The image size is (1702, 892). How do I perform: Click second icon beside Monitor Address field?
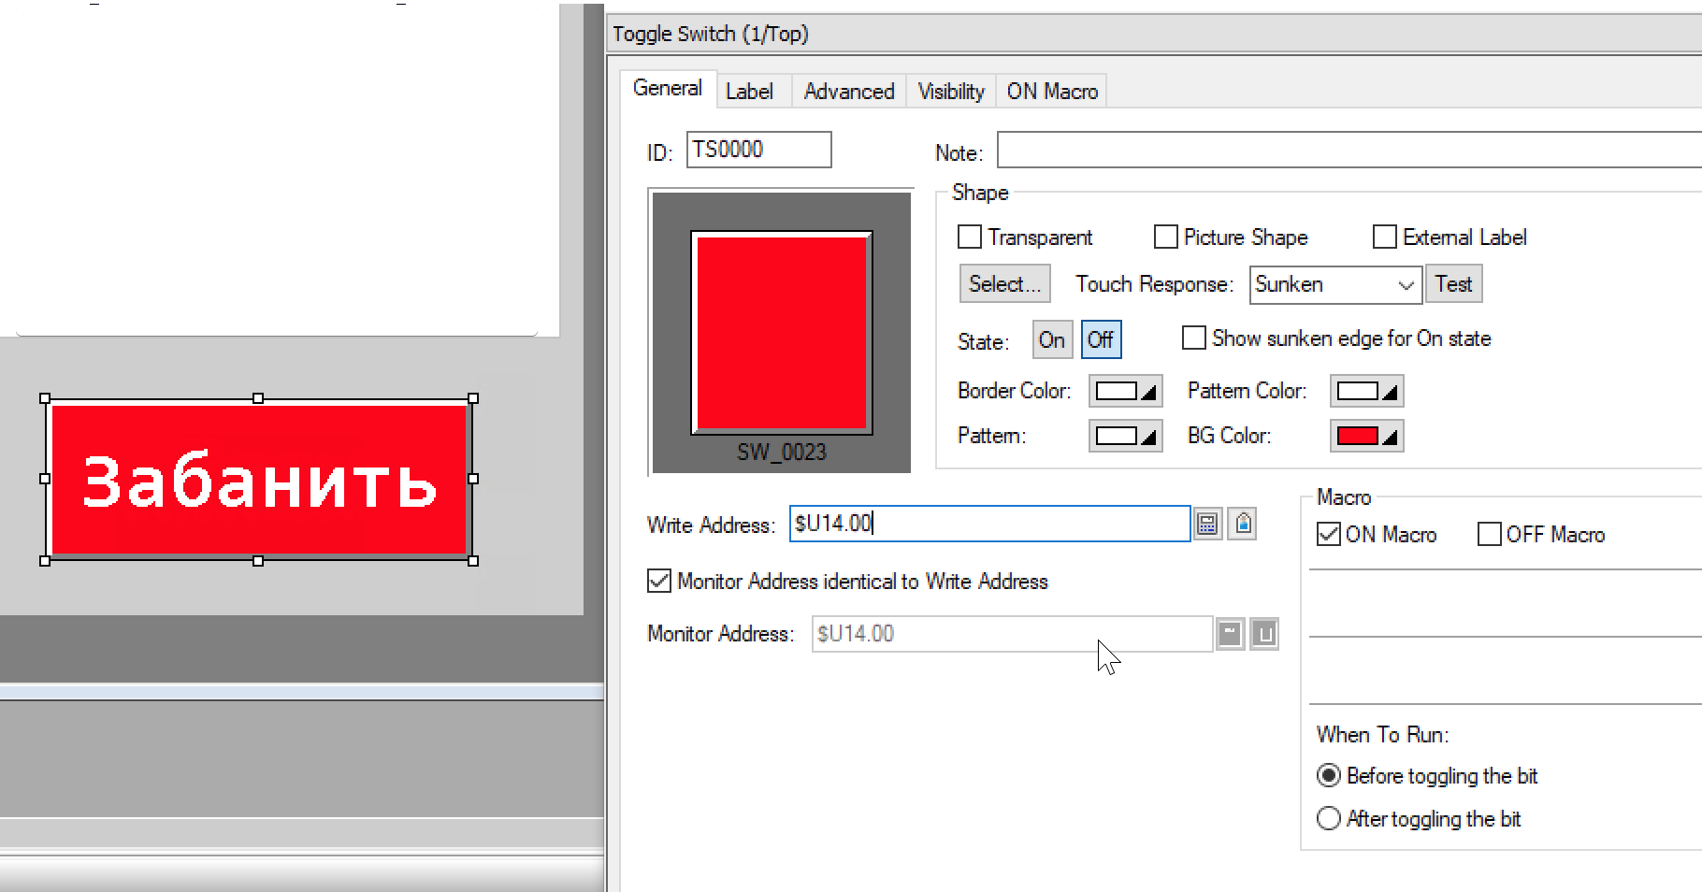(1264, 634)
